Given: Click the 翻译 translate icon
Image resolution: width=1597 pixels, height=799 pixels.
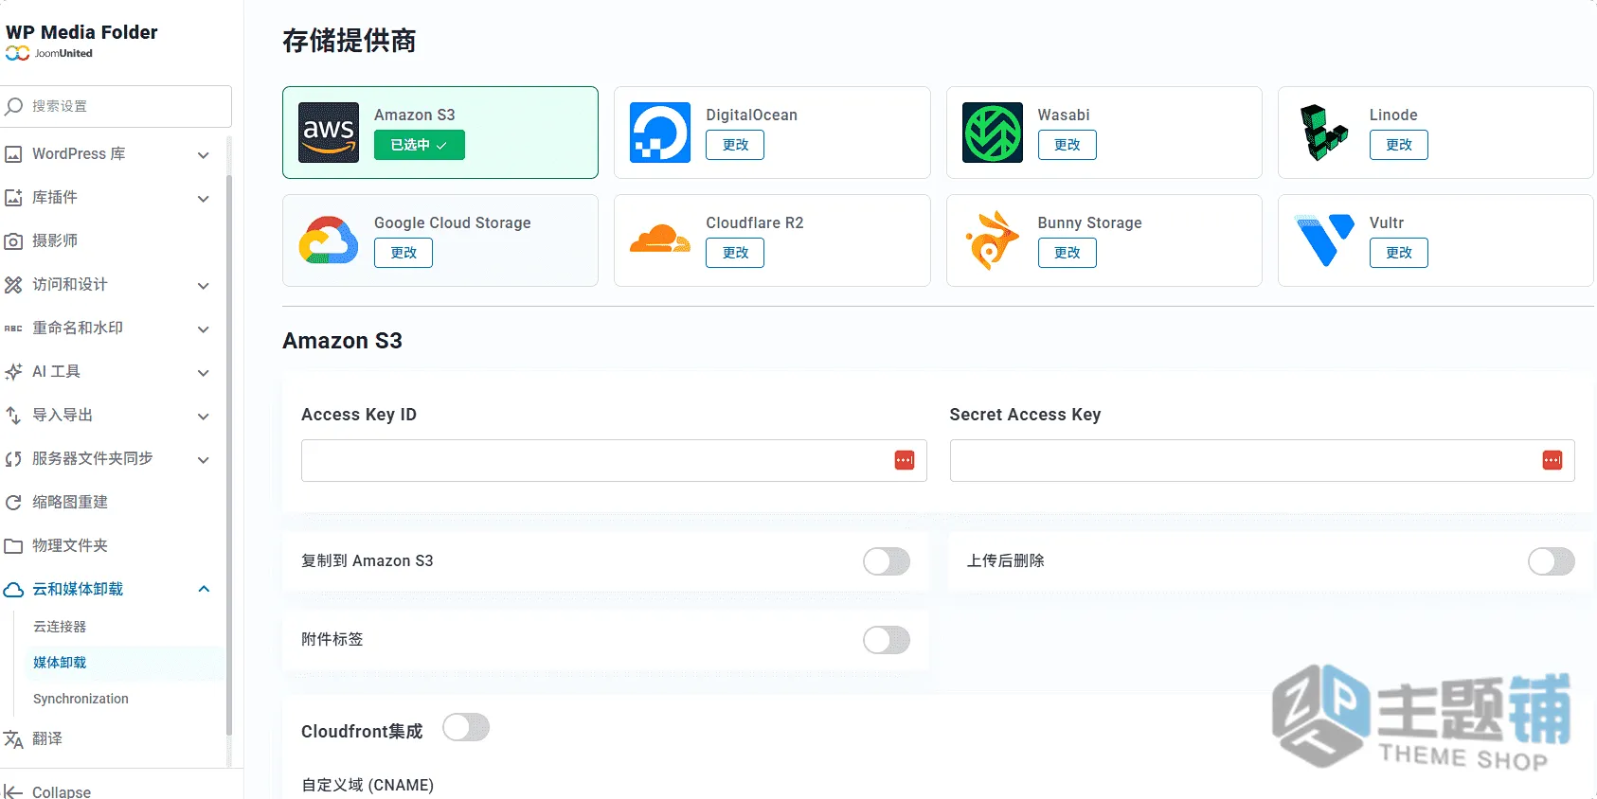Looking at the screenshot, I should pyautogui.click(x=13, y=739).
